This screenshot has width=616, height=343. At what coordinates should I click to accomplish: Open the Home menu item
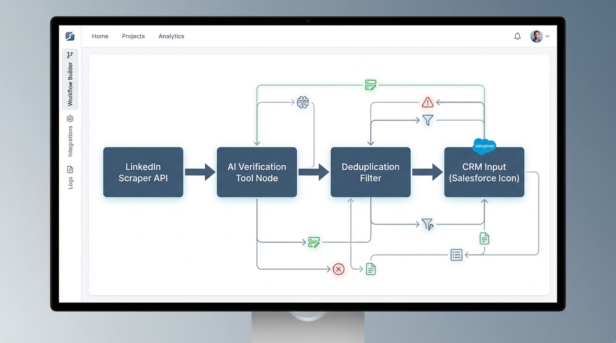(100, 36)
